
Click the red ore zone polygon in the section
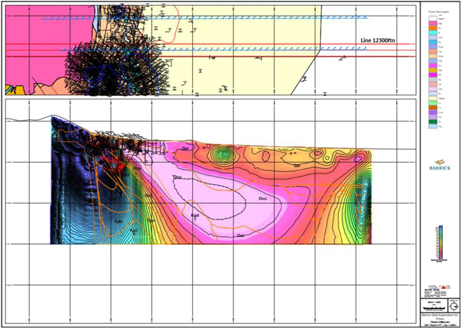[119, 166]
